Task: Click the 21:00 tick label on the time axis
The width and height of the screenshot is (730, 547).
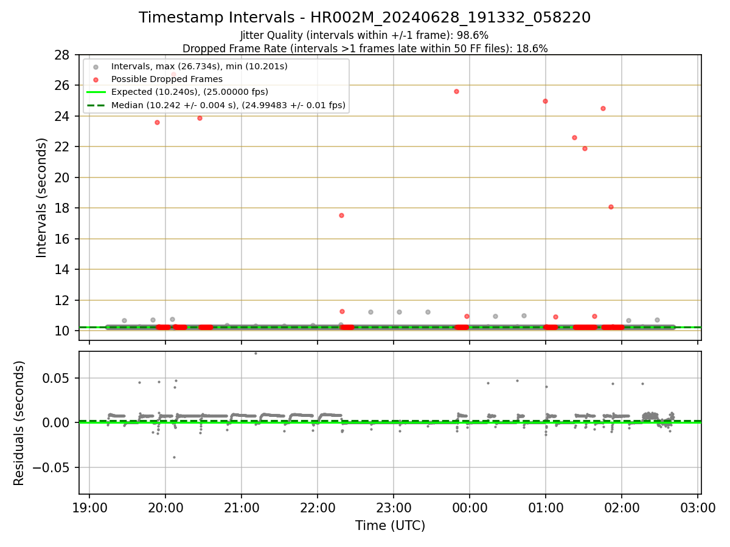Action: point(242,507)
